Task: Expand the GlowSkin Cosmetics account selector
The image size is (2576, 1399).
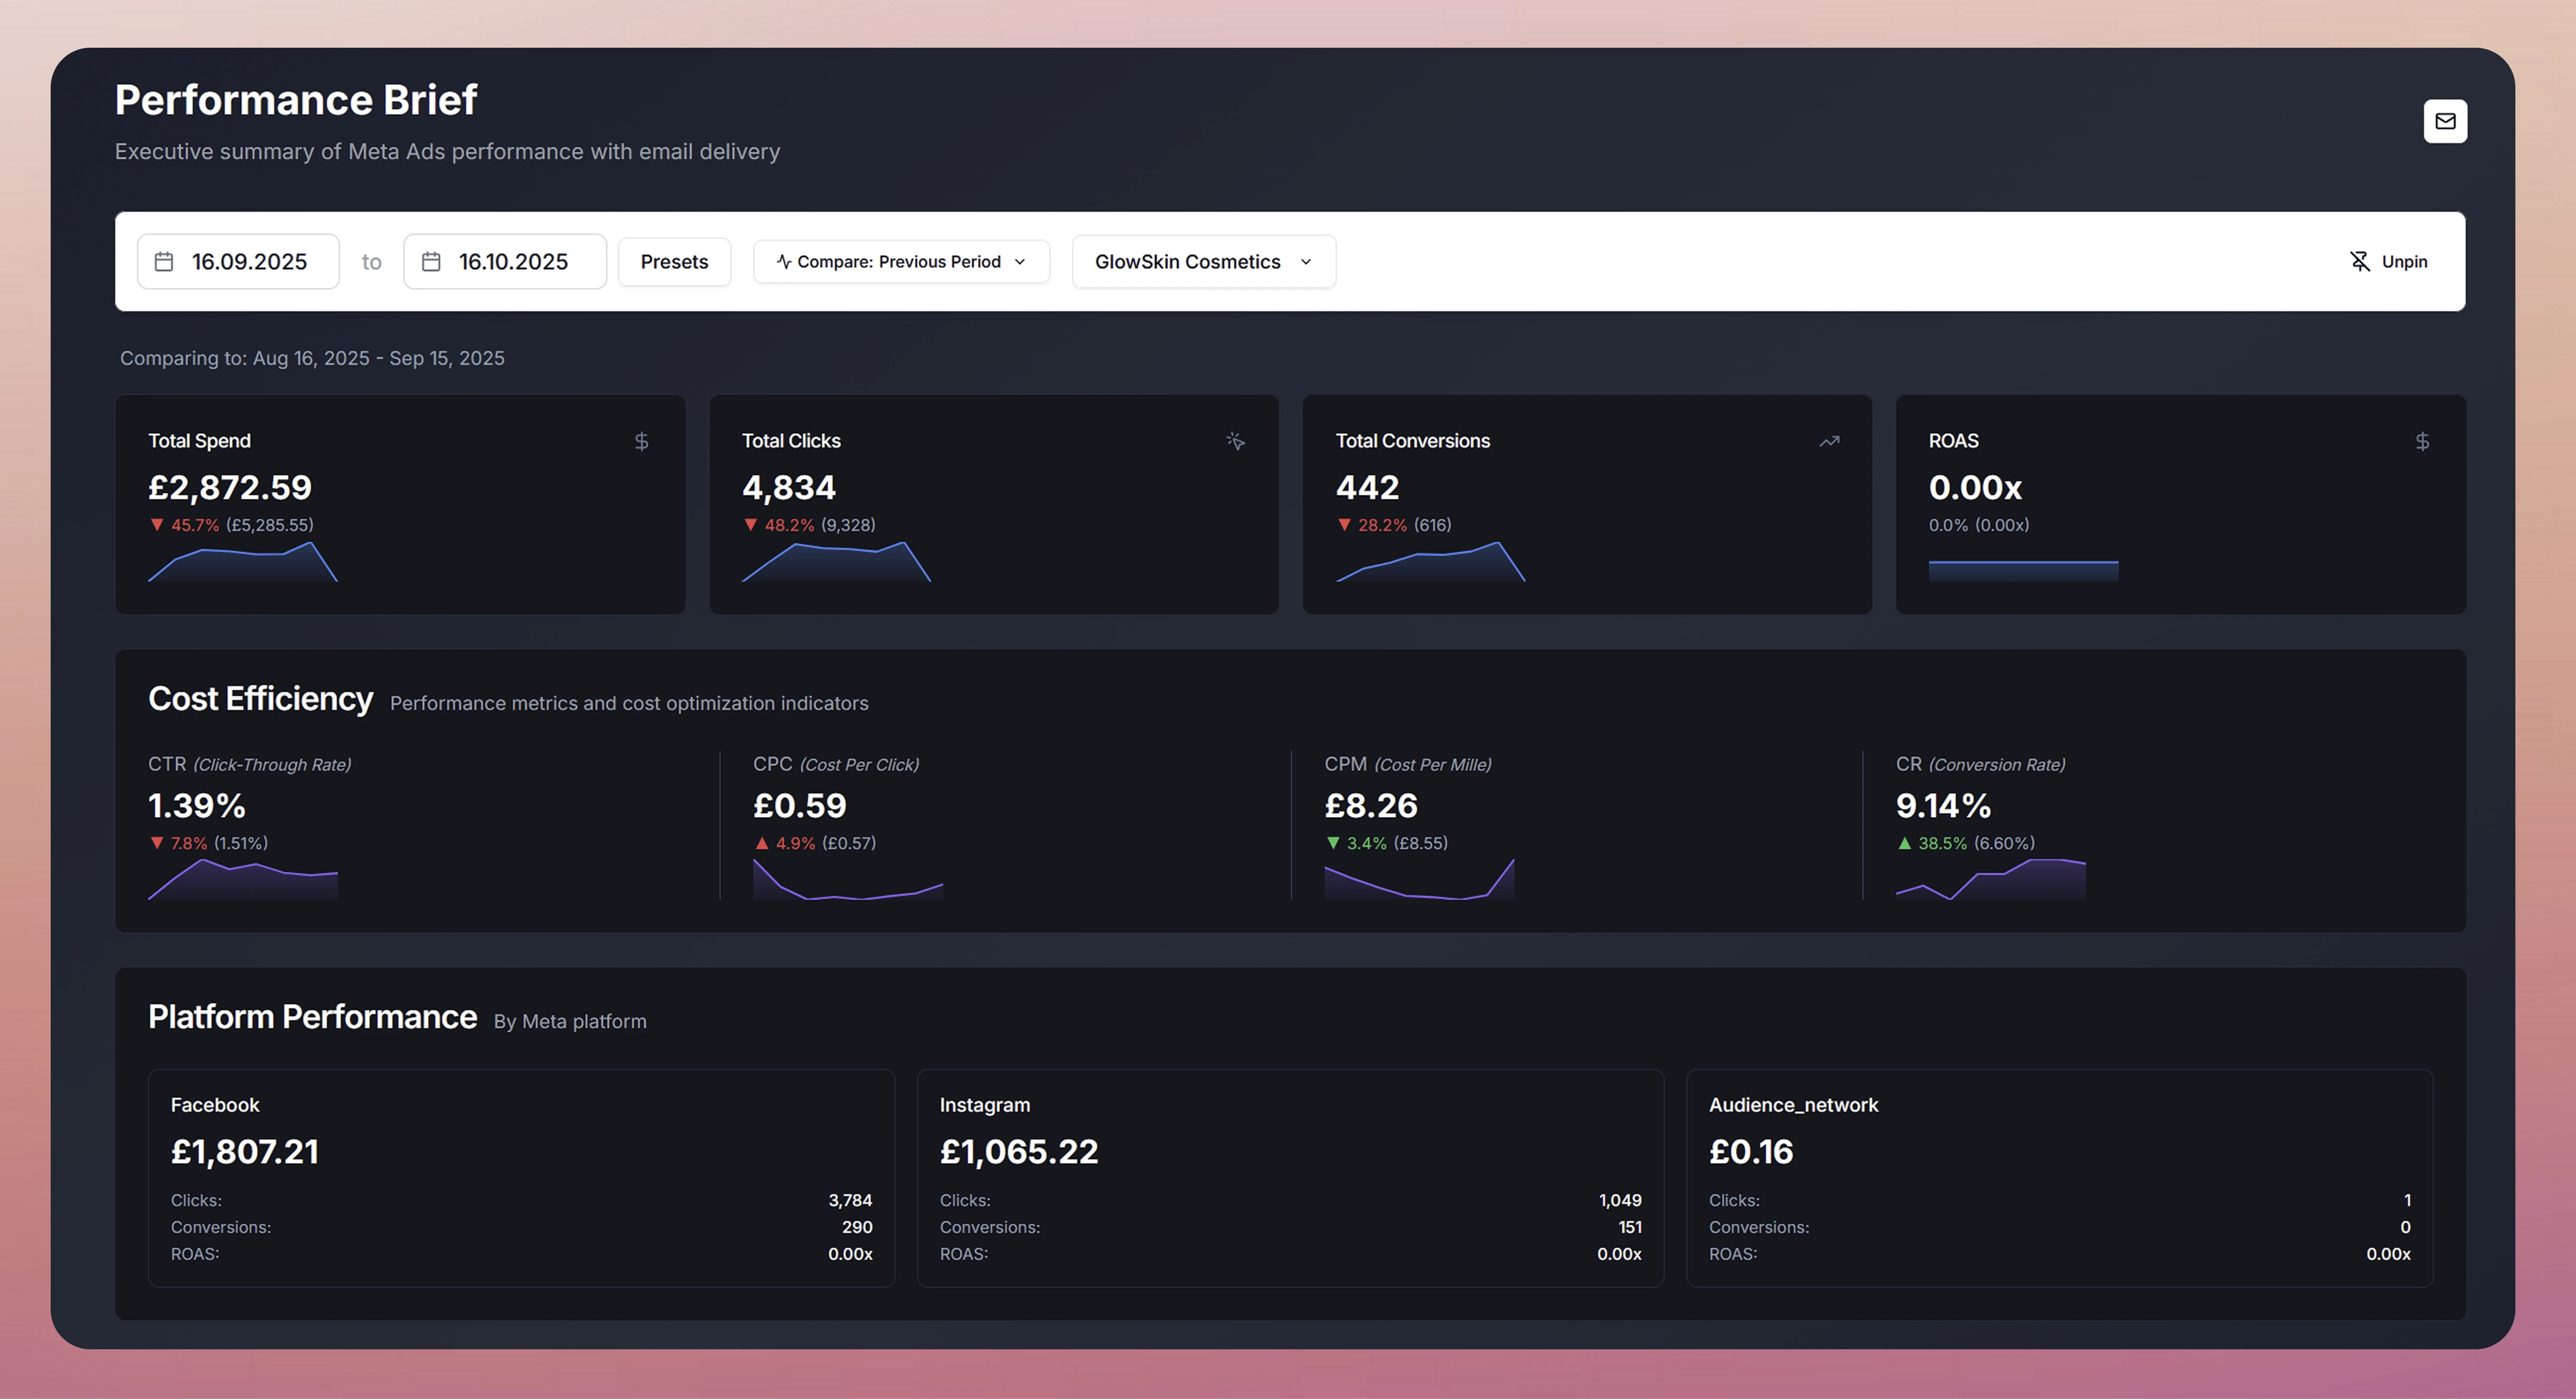Action: tap(1187, 261)
